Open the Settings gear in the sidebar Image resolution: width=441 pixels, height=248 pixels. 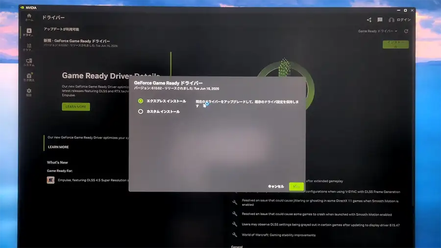(29, 92)
